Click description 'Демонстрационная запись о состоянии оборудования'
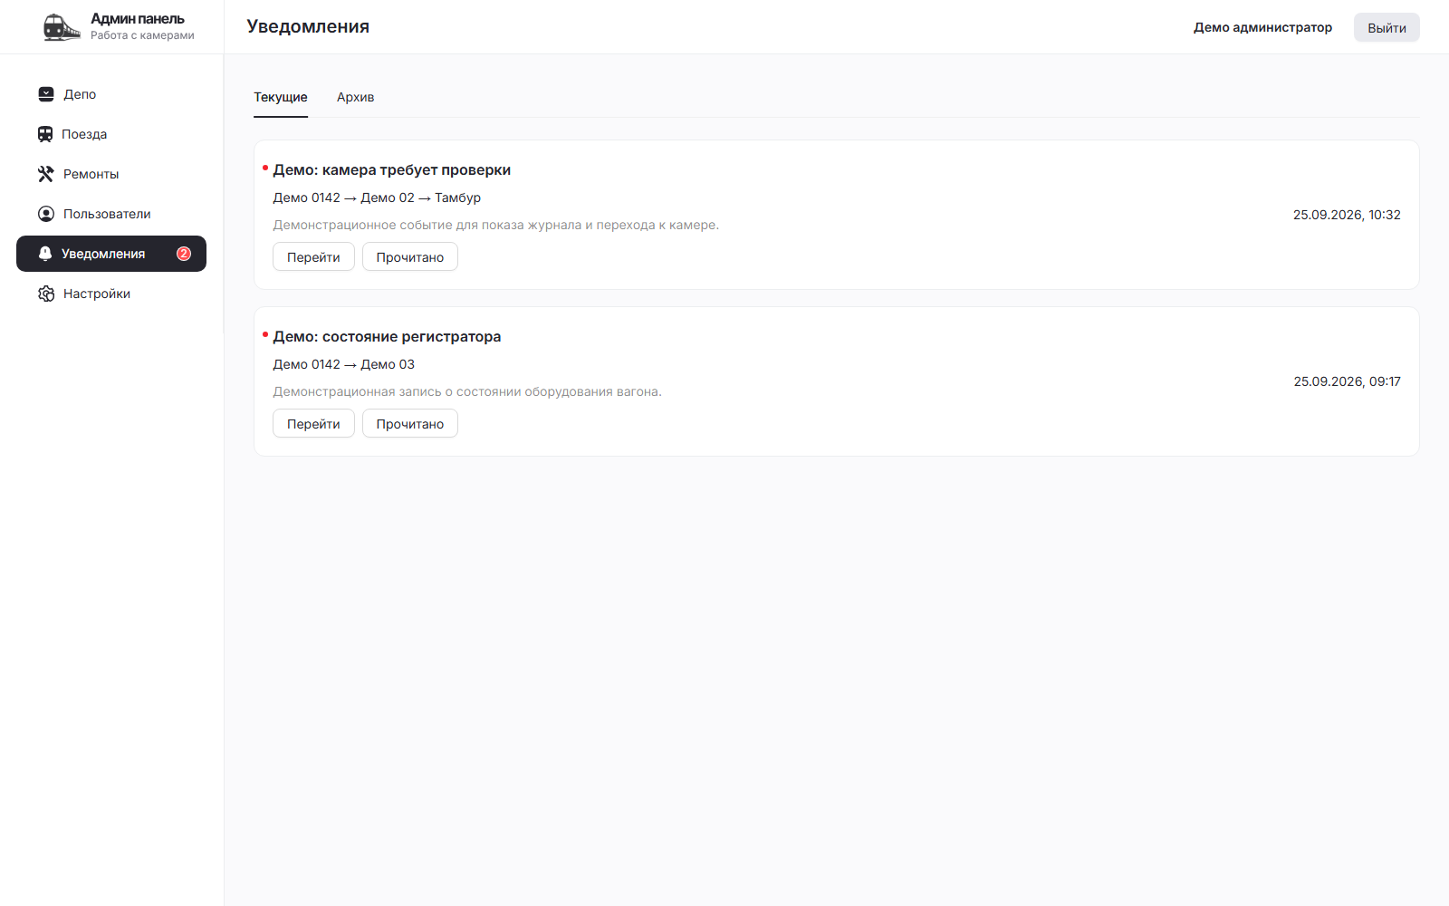 point(467,391)
